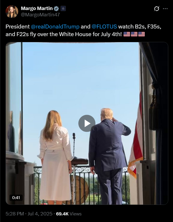Click the blue verified checkmark badge
This screenshot has height=222, width=173.
[x=56, y=9]
